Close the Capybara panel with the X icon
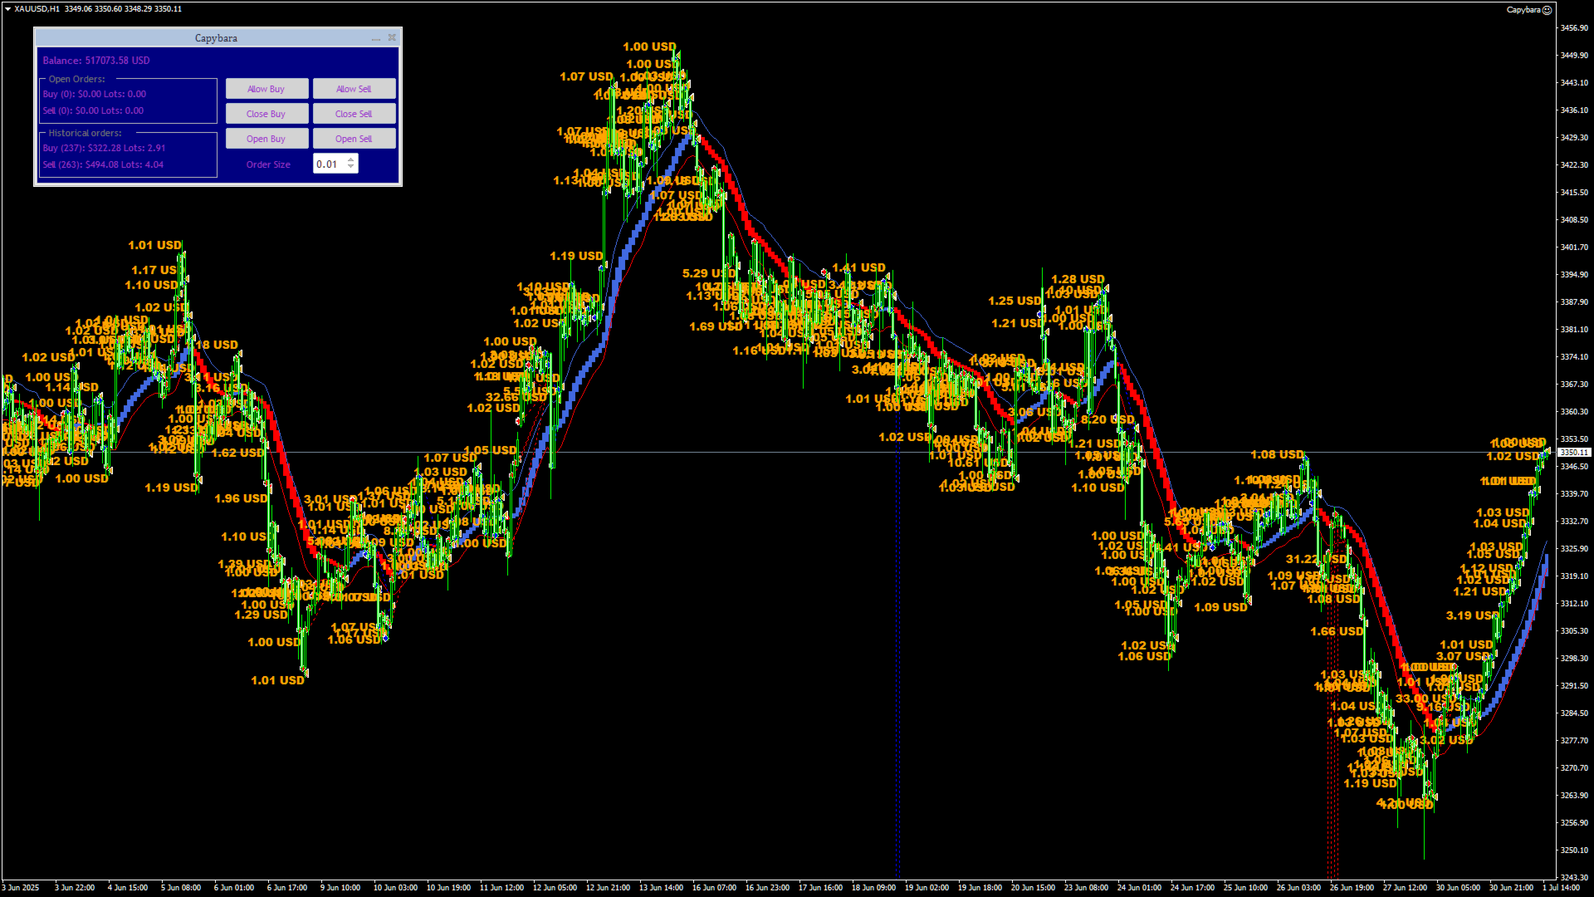Screen dimensions: 1594x897 point(392,37)
